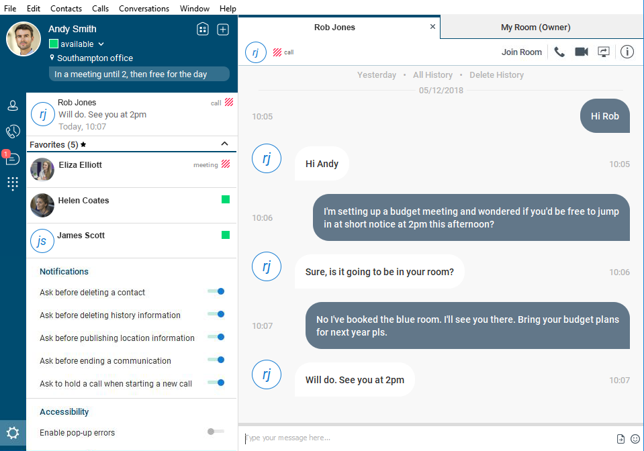The width and height of the screenshot is (644, 451).
Task: Toggle Ask before deleting history information
Action: (216, 314)
